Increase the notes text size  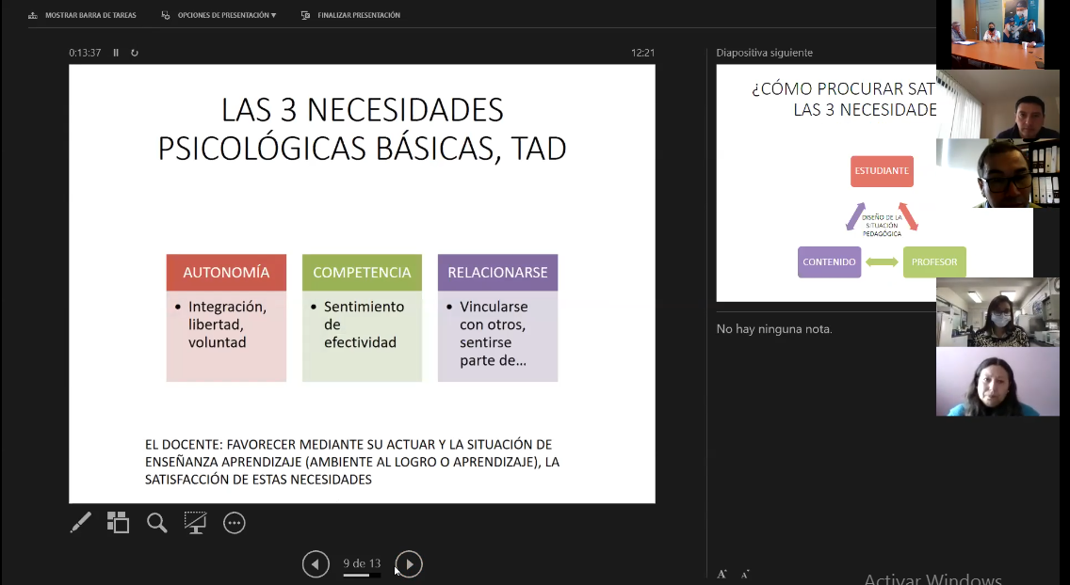[x=721, y=574]
